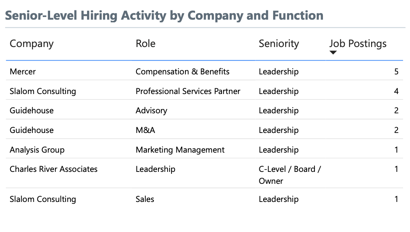Sort by the Company column header

click(x=32, y=44)
